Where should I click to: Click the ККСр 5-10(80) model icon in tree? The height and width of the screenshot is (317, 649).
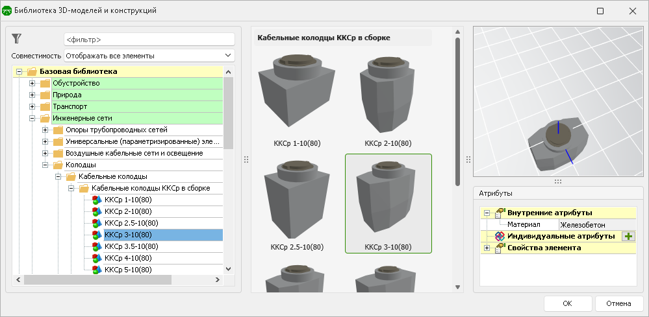pos(96,270)
